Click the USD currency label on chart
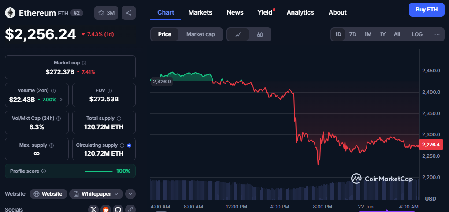The width and height of the screenshot is (449, 212). tap(430, 198)
